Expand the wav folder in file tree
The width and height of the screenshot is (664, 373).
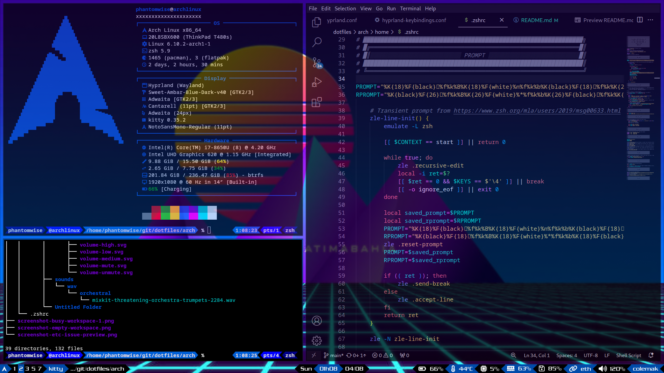72,286
